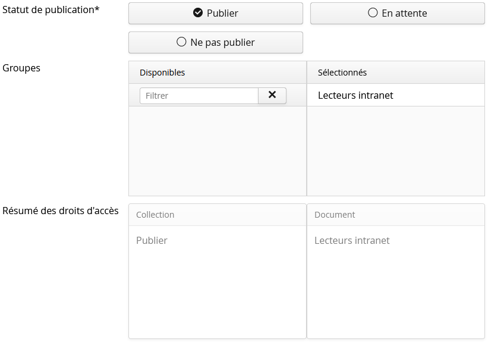Click the Statut de publication label
The width and height of the screenshot is (488, 342).
pos(51,10)
